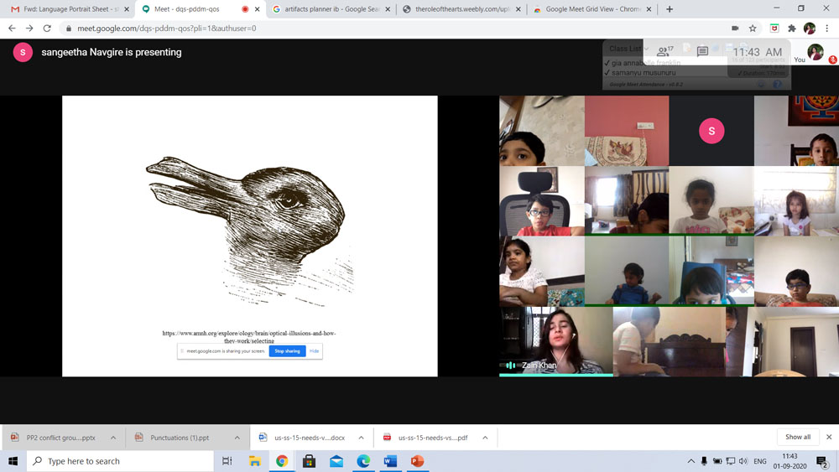Go forward in browser history
This screenshot has height=472, width=839.
(x=29, y=29)
